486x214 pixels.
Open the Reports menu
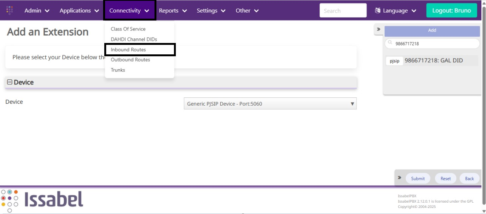(x=173, y=11)
